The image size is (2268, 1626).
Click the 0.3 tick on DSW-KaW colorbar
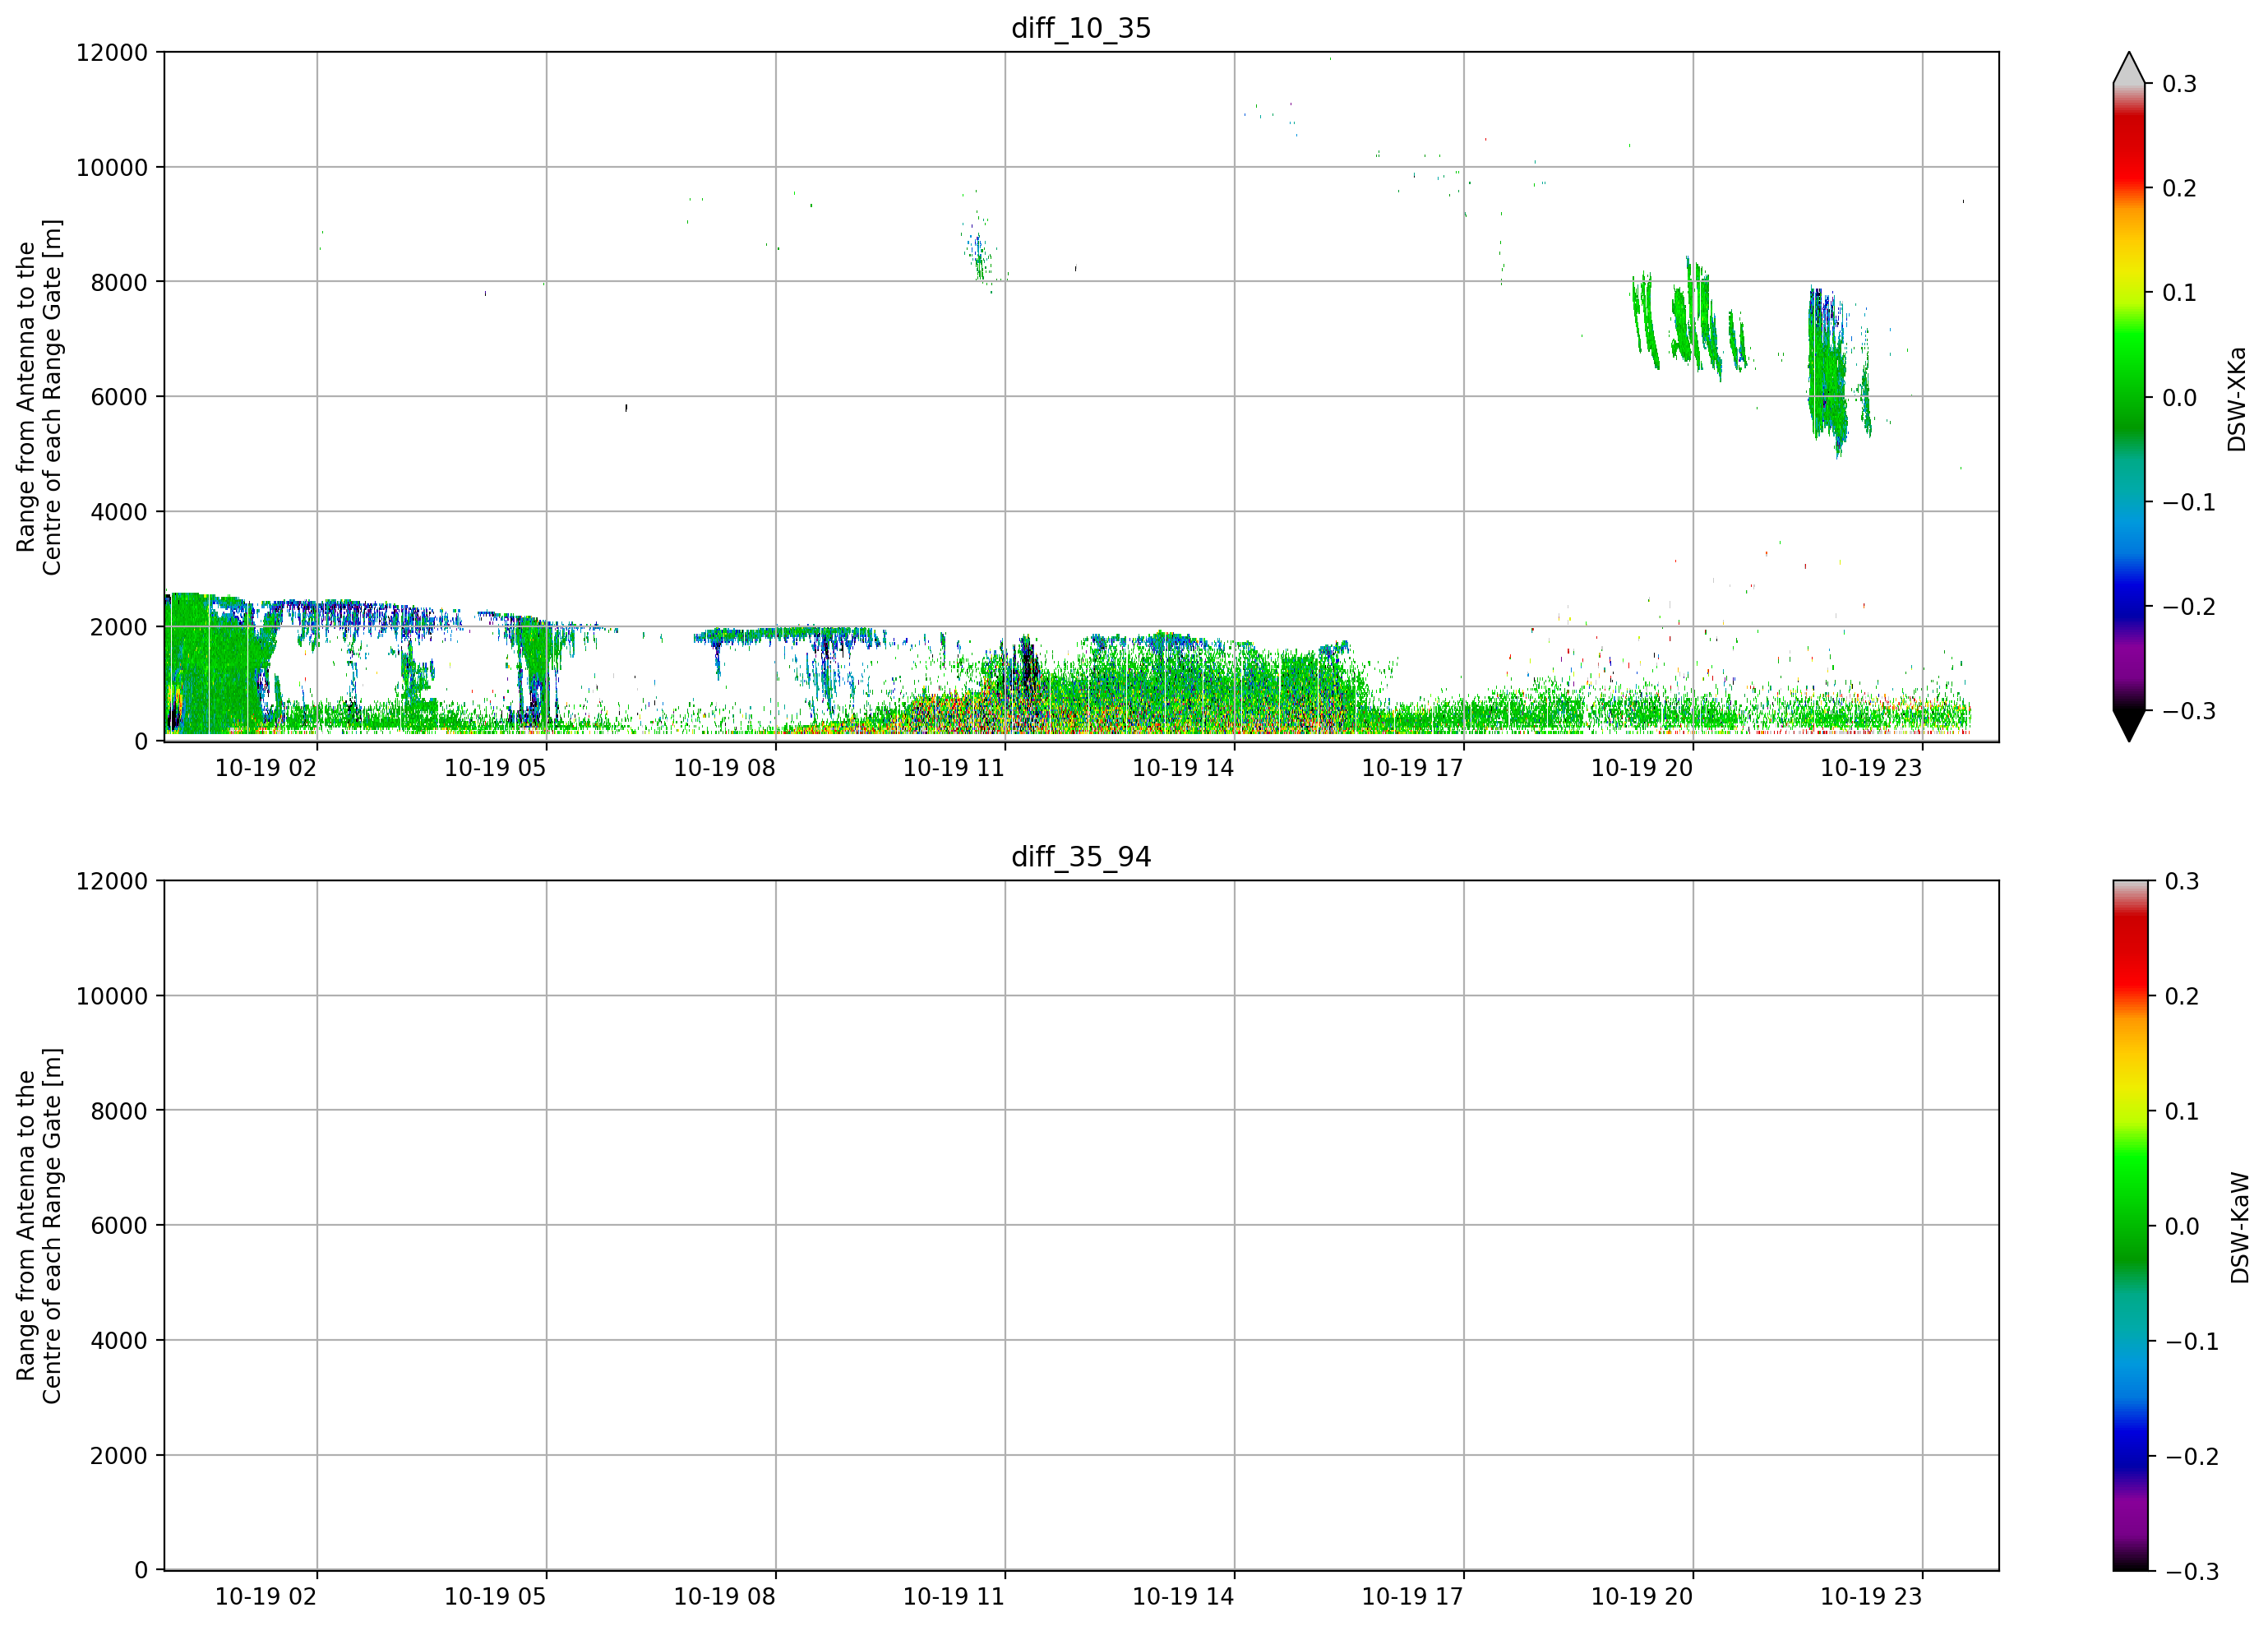click(2182, 881)
